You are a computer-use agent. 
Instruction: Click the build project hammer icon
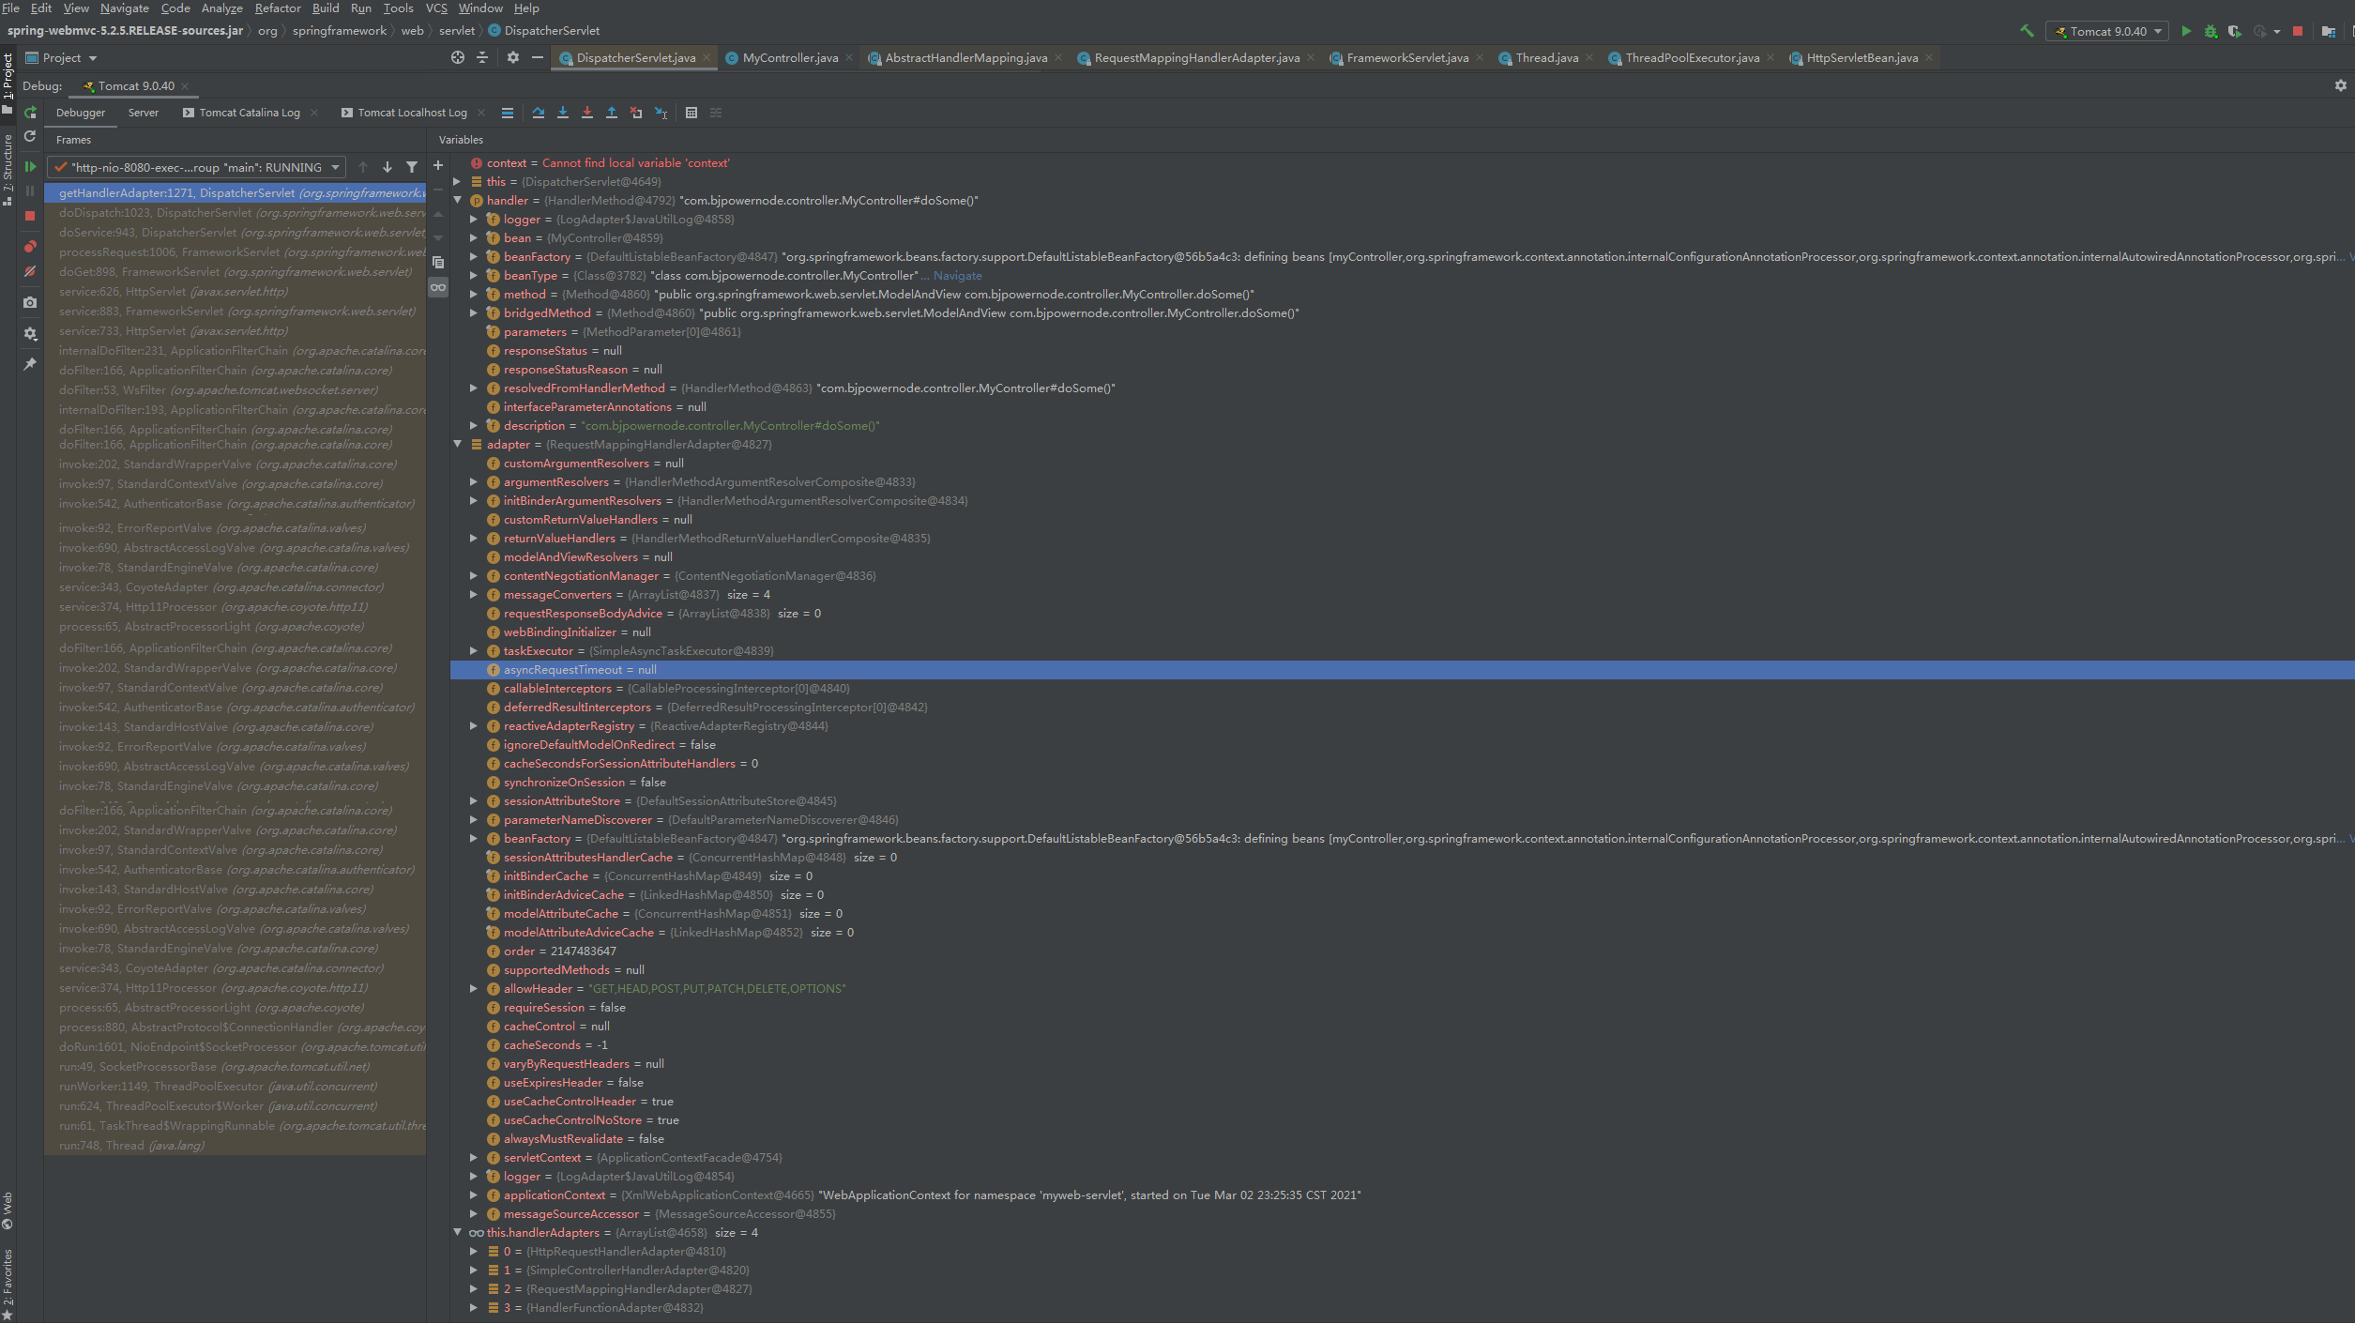coord(2028,31)
